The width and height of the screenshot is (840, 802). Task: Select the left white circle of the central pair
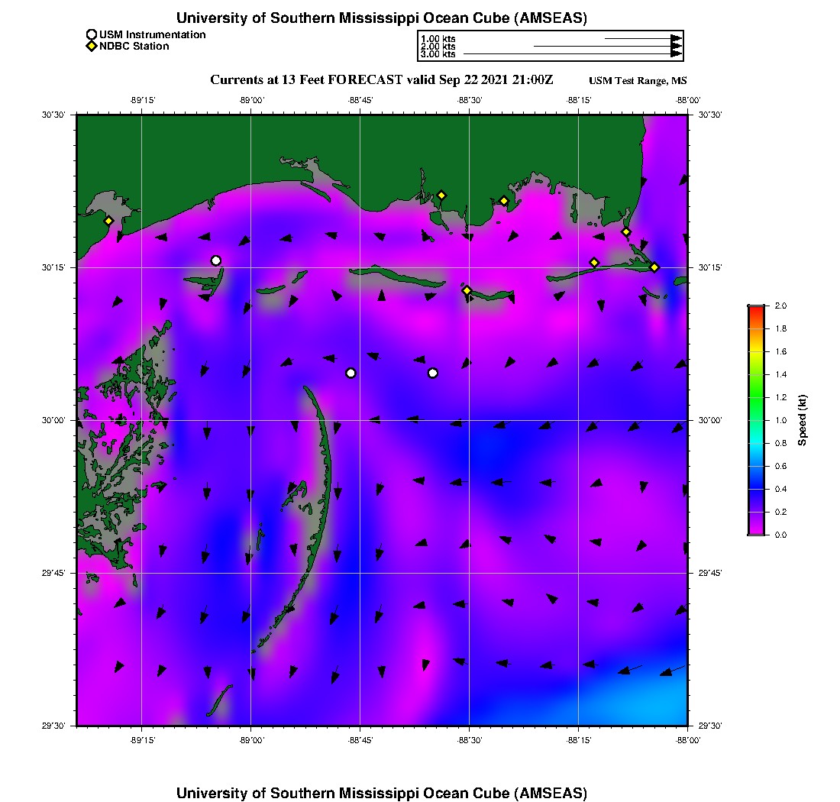[351, 373]
